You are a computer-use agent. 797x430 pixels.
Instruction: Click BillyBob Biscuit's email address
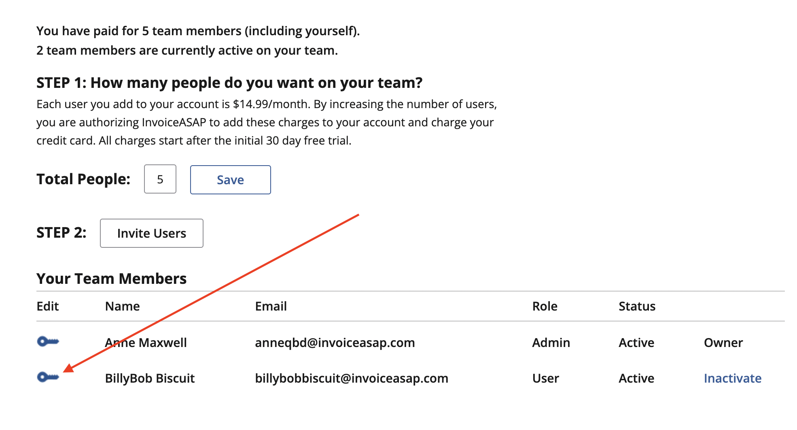click(x=351, y=378)
